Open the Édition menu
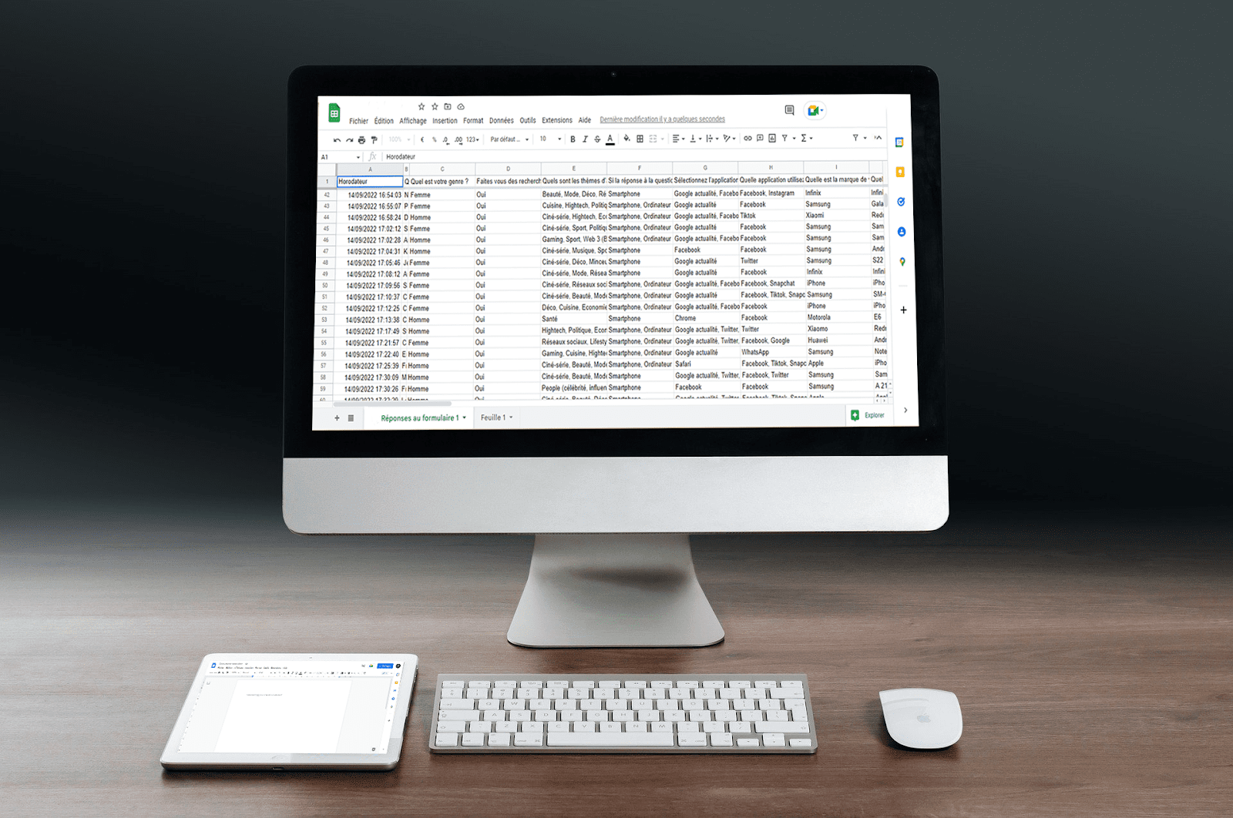The image size is (1233, 818). 384,121
